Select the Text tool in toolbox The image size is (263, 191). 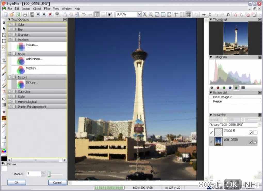(4, 144)
